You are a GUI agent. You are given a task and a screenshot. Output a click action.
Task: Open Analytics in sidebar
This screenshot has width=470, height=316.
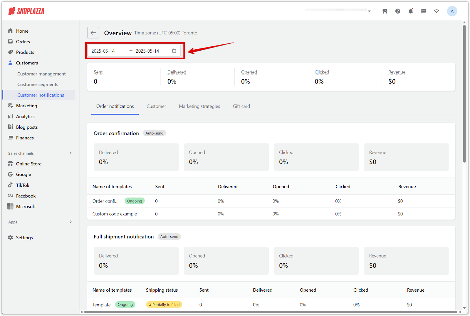pos(25,116)
